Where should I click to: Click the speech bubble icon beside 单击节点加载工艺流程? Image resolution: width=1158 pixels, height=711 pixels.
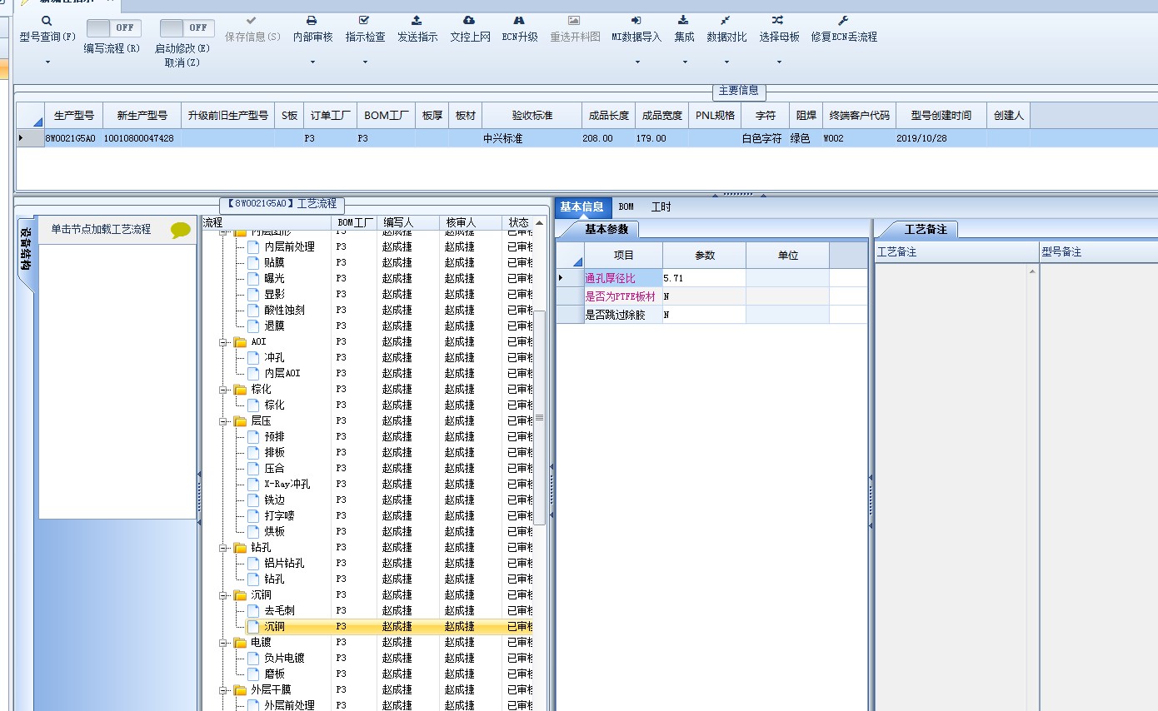click(181, 231)
